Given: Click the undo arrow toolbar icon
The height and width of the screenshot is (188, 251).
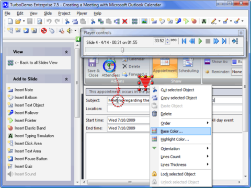Looking at the screenshot, I should 49,21.
